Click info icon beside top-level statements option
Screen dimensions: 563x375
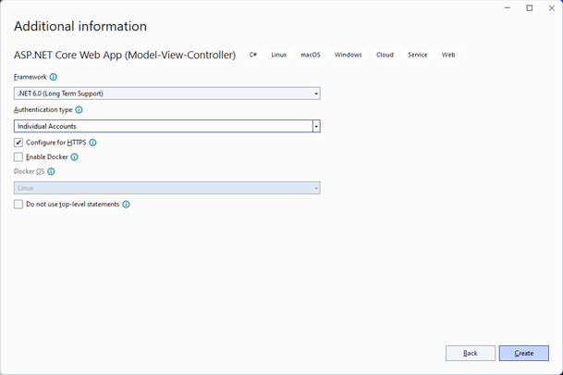tap(126, 205)
